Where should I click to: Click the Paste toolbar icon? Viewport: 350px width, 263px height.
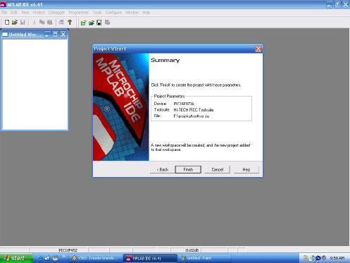click(50, 23)
